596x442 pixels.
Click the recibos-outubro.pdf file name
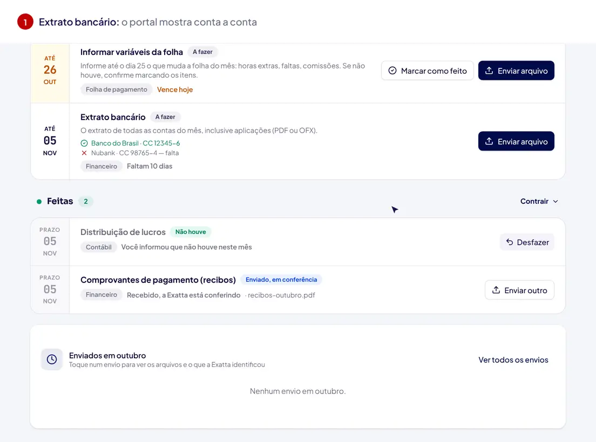point(281,295)
